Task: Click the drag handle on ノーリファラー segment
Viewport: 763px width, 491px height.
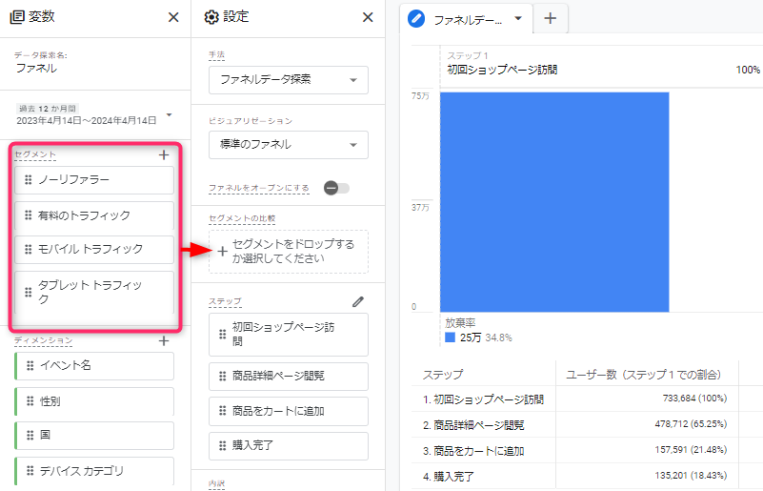Action: click(x=29, y=180)
